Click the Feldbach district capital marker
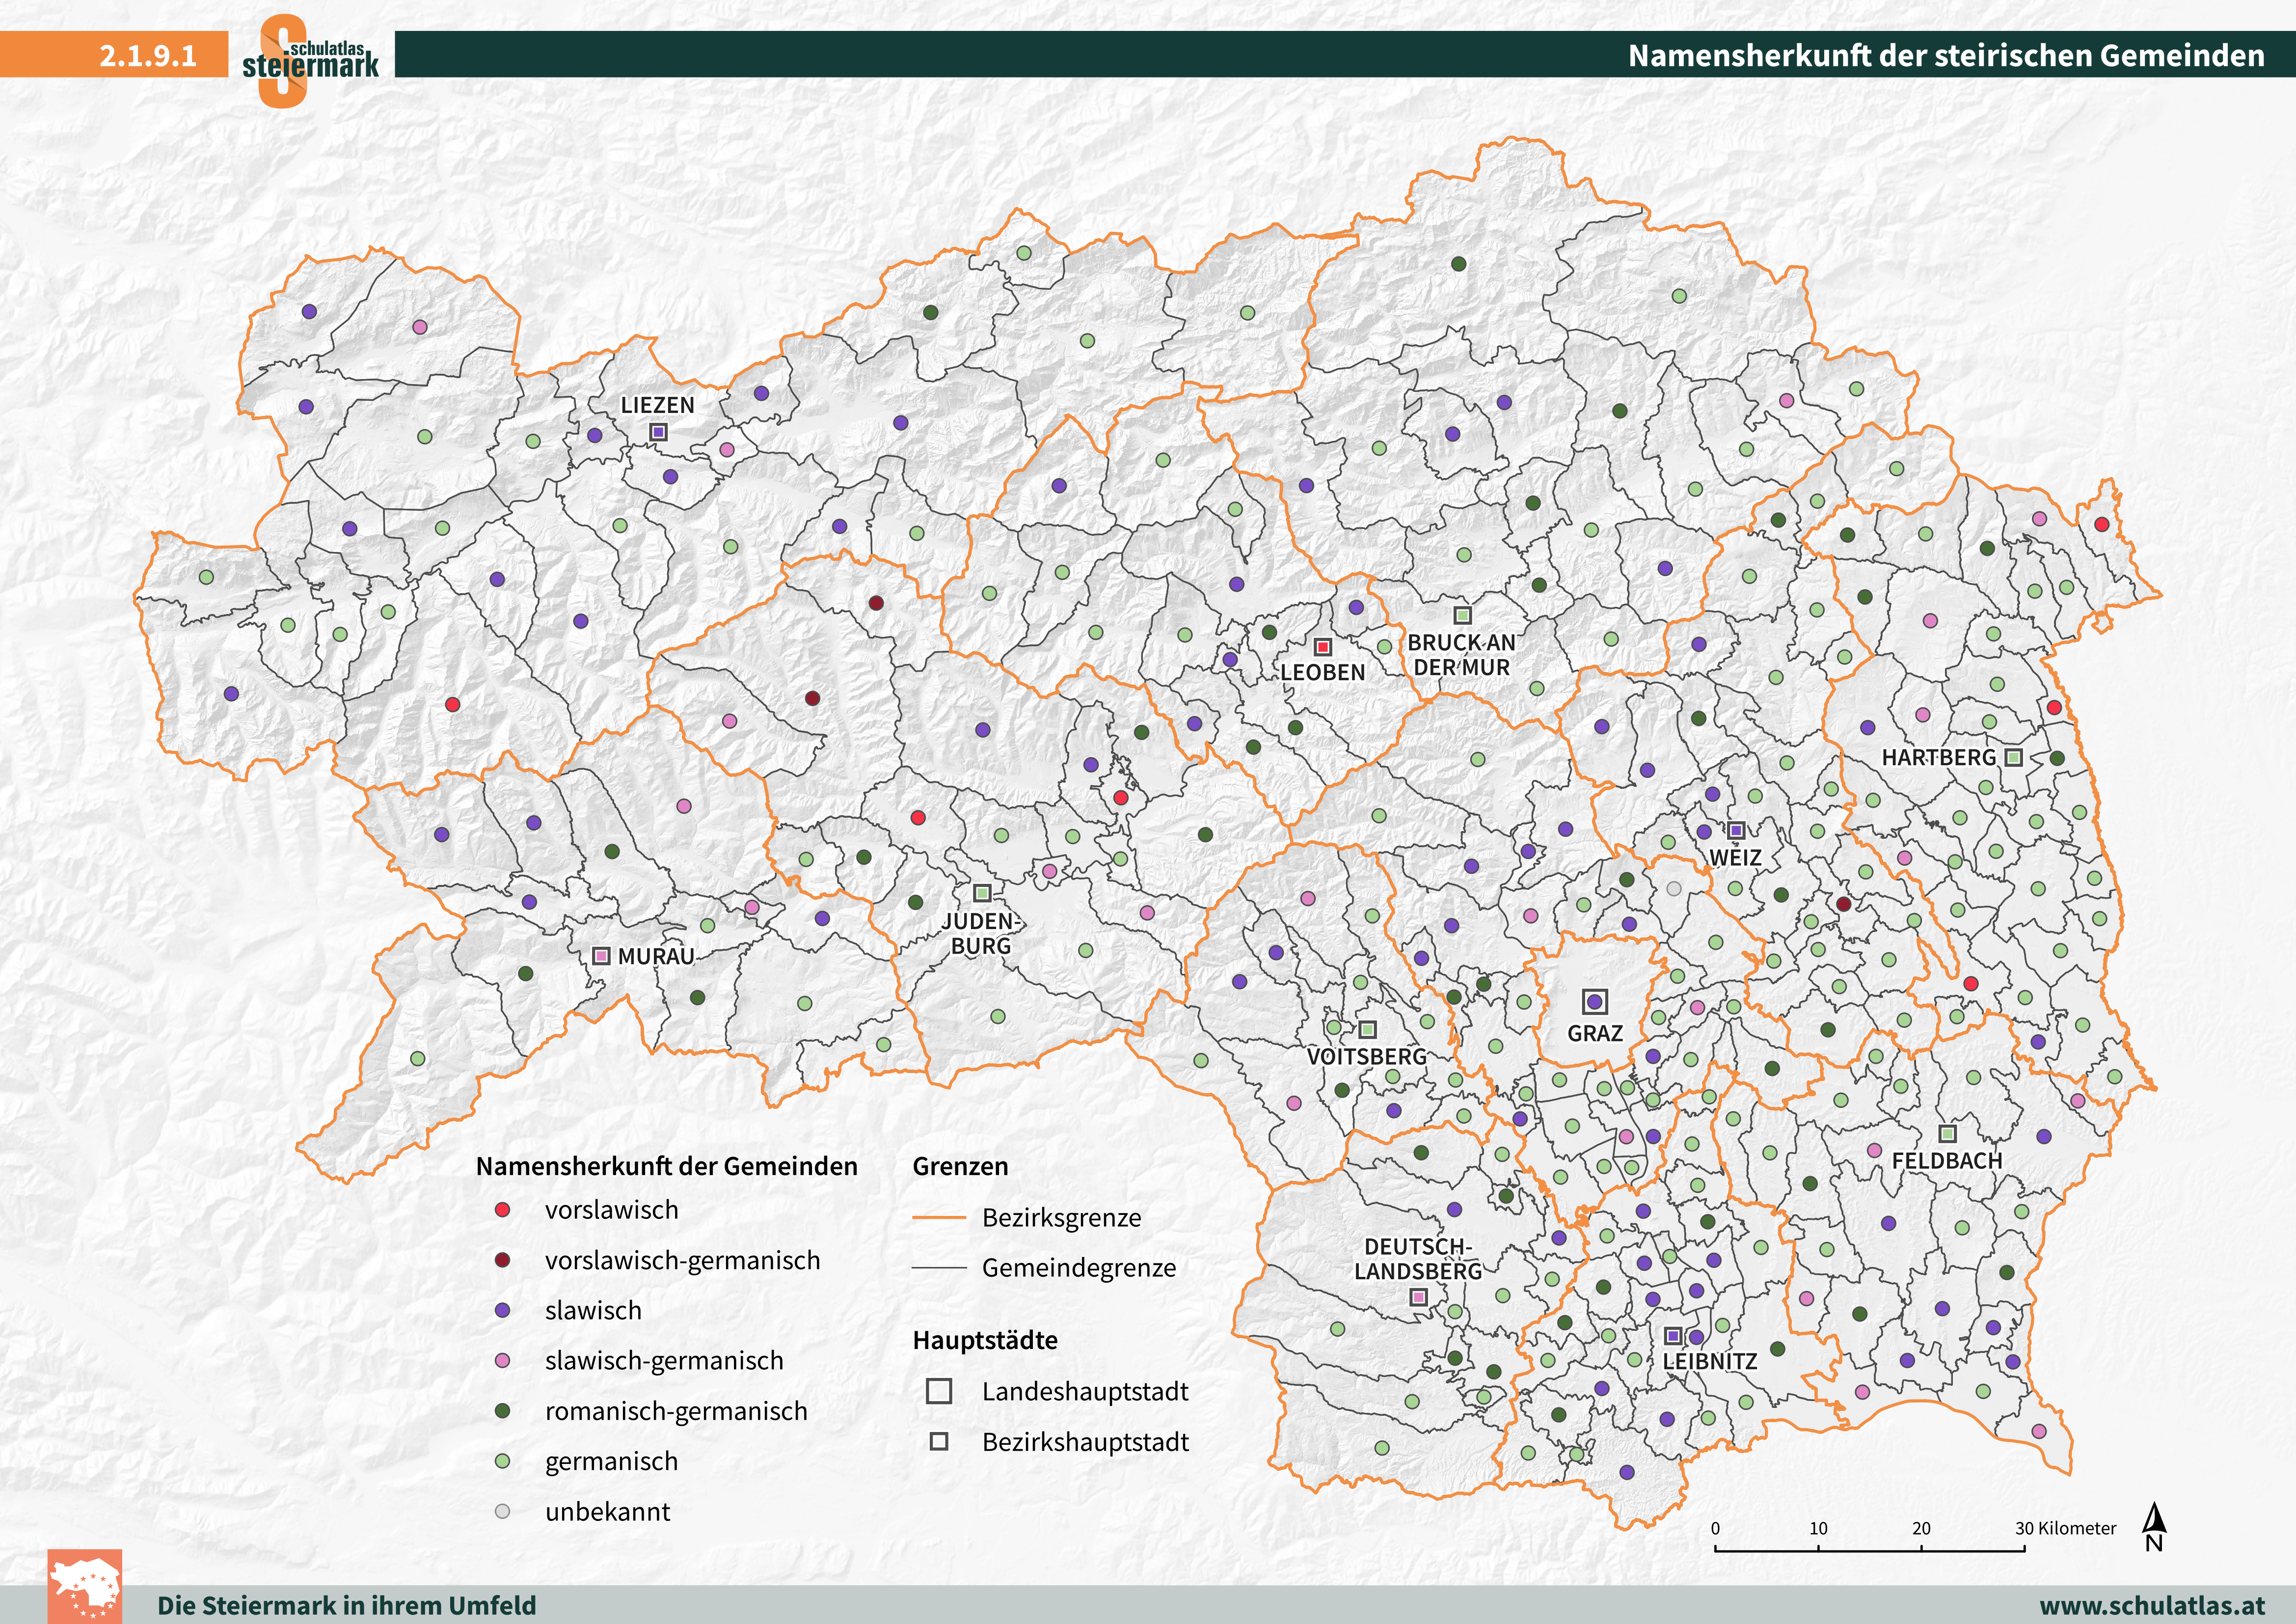This screenshot has height=1624, width=2296. (x=1947, y=1134)
